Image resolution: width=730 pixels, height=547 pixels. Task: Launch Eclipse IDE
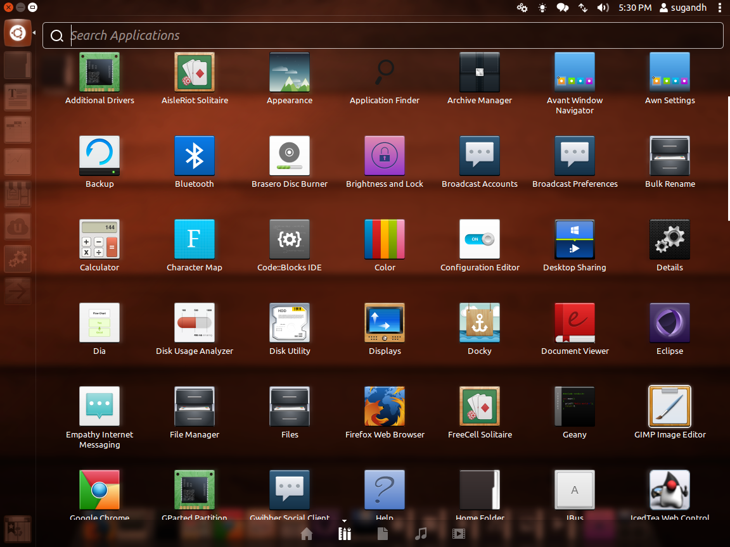669,323
